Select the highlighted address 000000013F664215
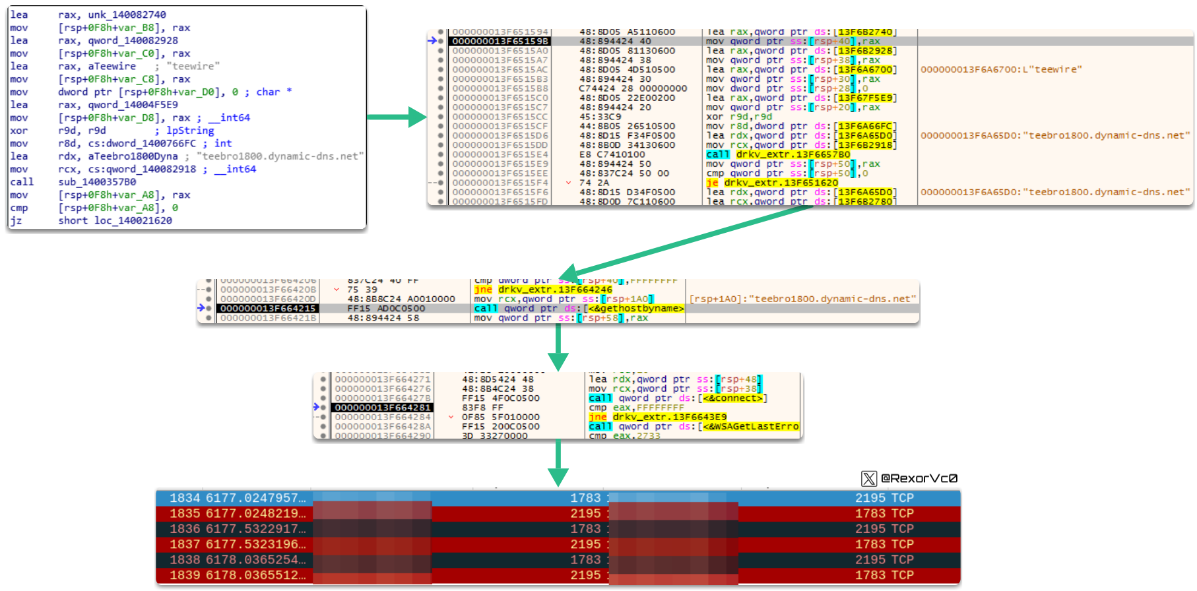This screenshot has height=591, width=1197. click(x=269, y=309)
